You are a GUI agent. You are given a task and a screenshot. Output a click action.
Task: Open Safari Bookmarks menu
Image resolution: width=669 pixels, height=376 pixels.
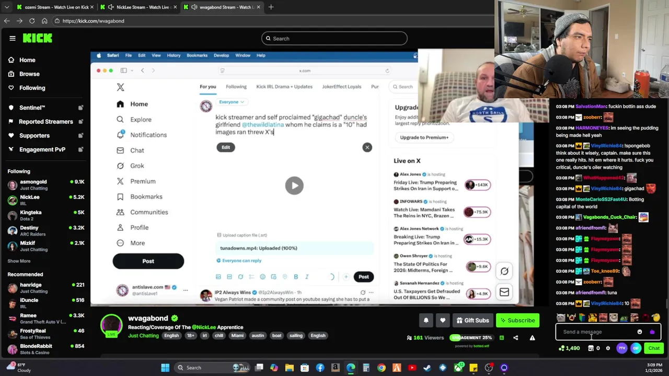point(197,55)
